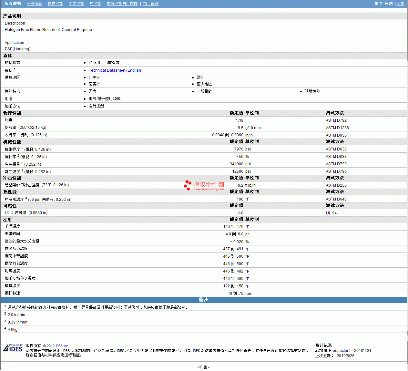This screenshot has height=371, width=408.
Task: Click the 螺筒中部温度 row label
Action: coord(16,256)
